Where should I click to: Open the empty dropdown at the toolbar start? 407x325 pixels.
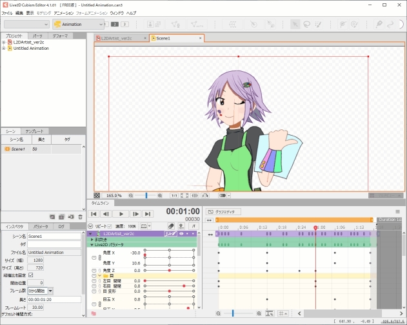tap(26, 24)
